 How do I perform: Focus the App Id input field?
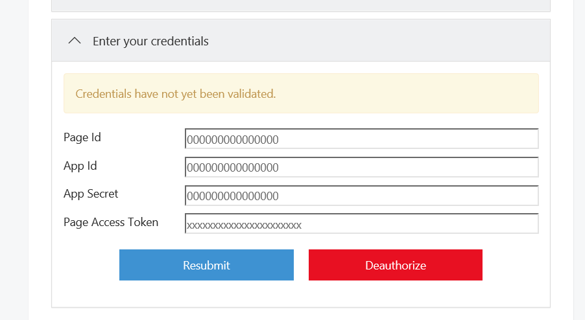point(361,167)
